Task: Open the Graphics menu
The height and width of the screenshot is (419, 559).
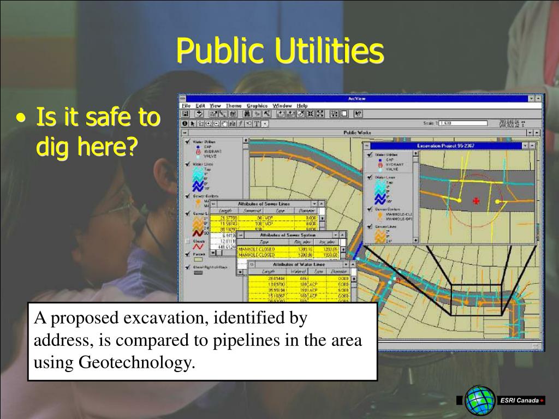Action: (257, 106)
